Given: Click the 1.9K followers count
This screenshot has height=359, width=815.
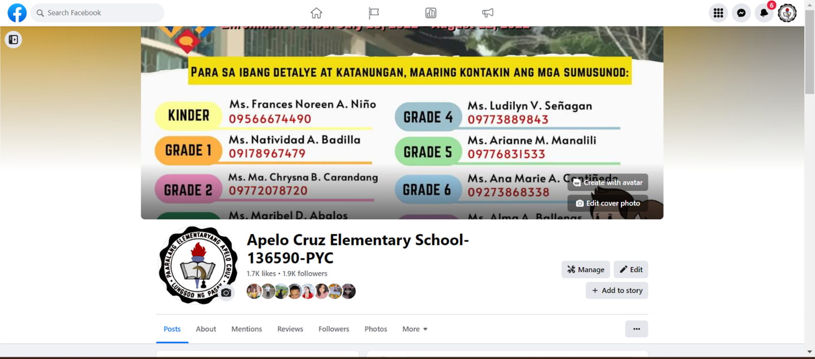Looking at the screenshot, I should [305, 274].
